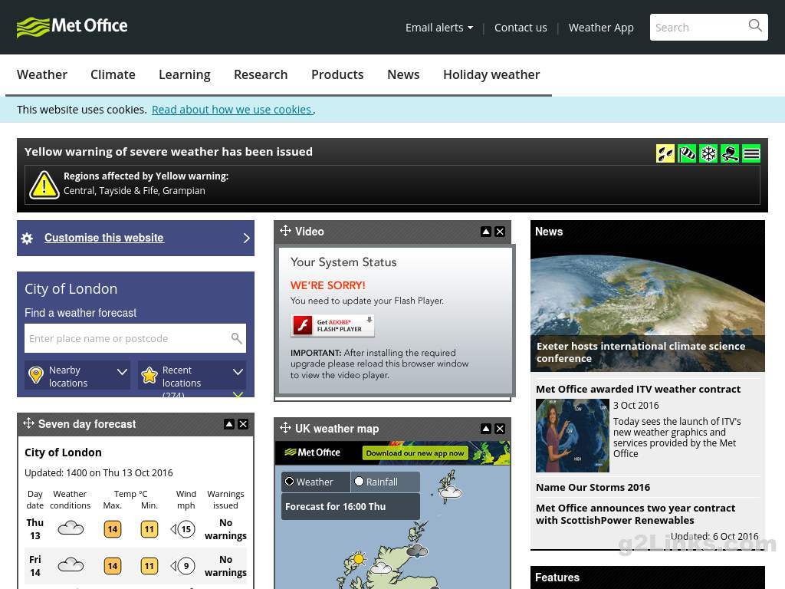
Task: Select the green fog warning icon
Action: point(751,153)
